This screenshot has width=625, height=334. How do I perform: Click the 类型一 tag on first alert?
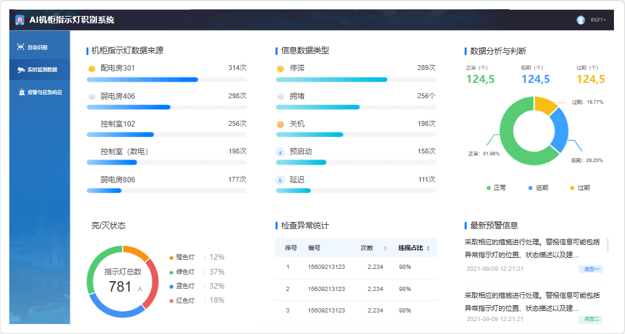click(591, 269)
